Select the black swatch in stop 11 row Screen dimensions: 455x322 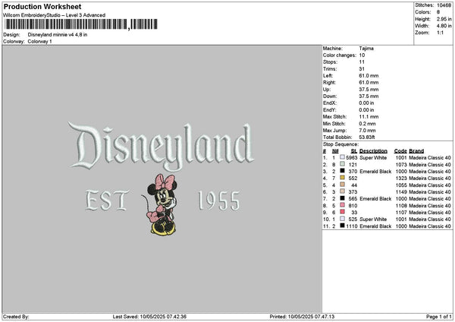pyautogui.click(x=343, y=226)
